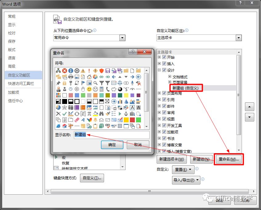
Task: Toggle the 插入 tab checkbox
Action: point(164,64)
